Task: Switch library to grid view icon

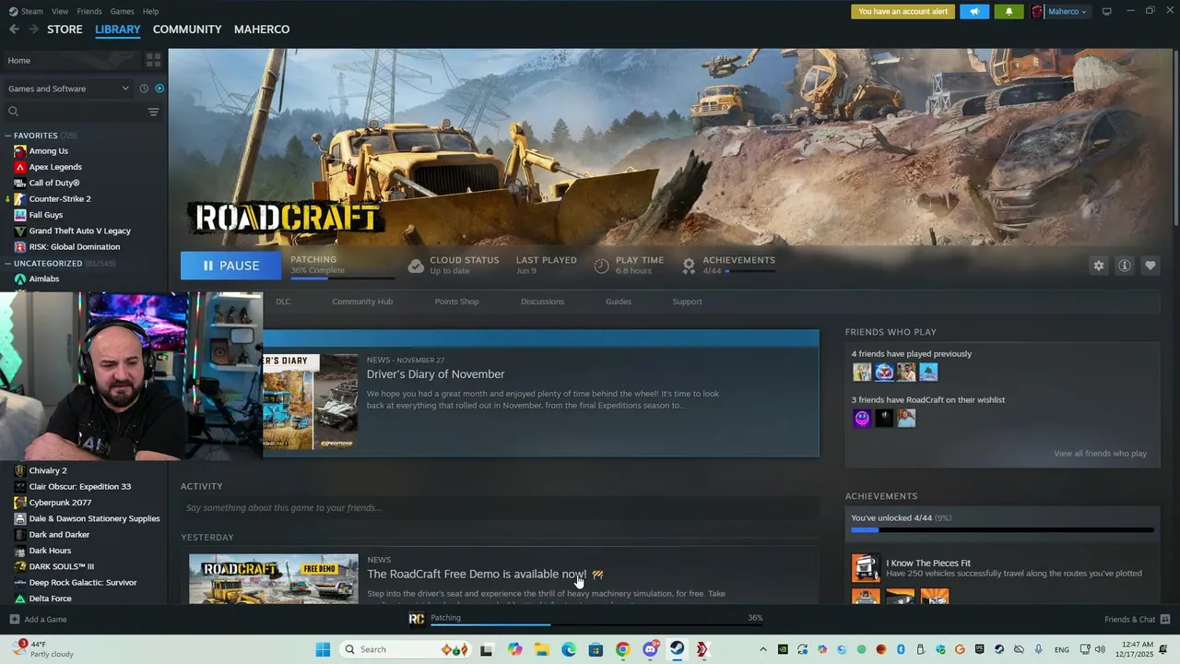Action: [153, 60]
